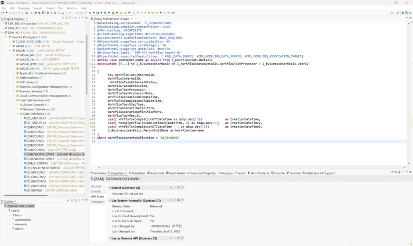This screenshot has width=413, height=246.
Task: Switch to the ATC Problems tab
Action: (x=260, y=173)
